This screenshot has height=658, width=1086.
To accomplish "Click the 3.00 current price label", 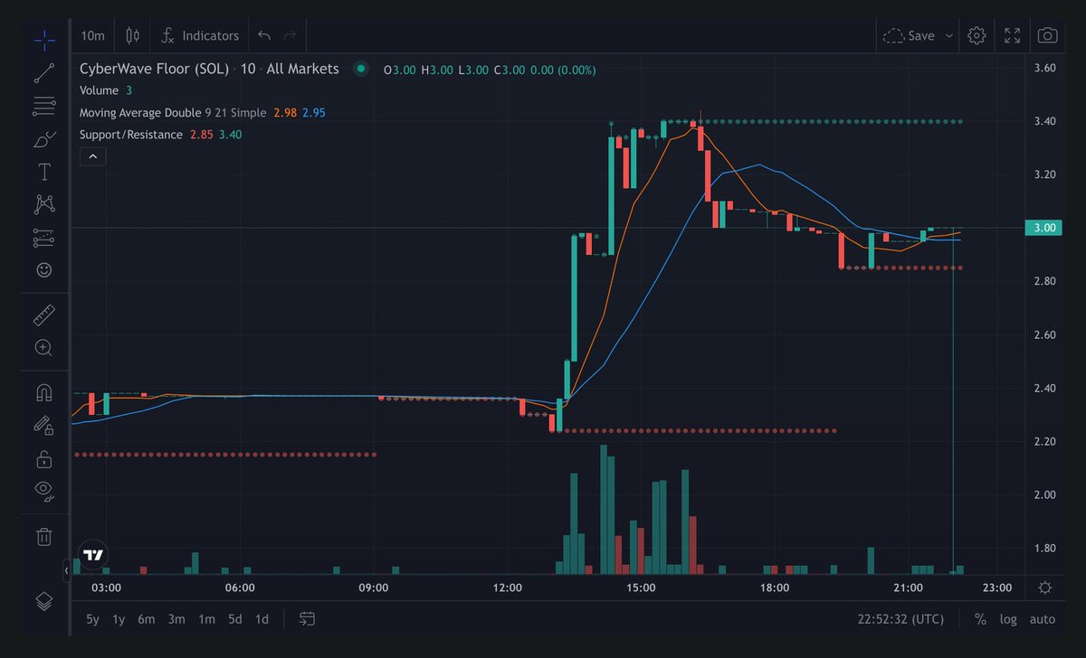I will pos(1045,228).
